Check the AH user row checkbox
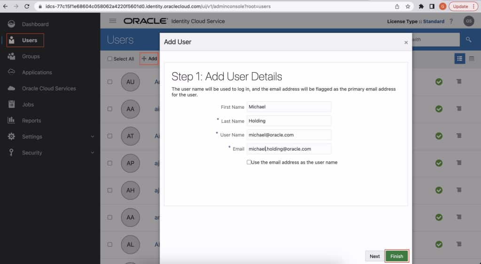481x264 pixels. [110, 190]
